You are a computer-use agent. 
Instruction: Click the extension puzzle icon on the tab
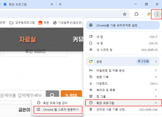[x=5, y=4]
